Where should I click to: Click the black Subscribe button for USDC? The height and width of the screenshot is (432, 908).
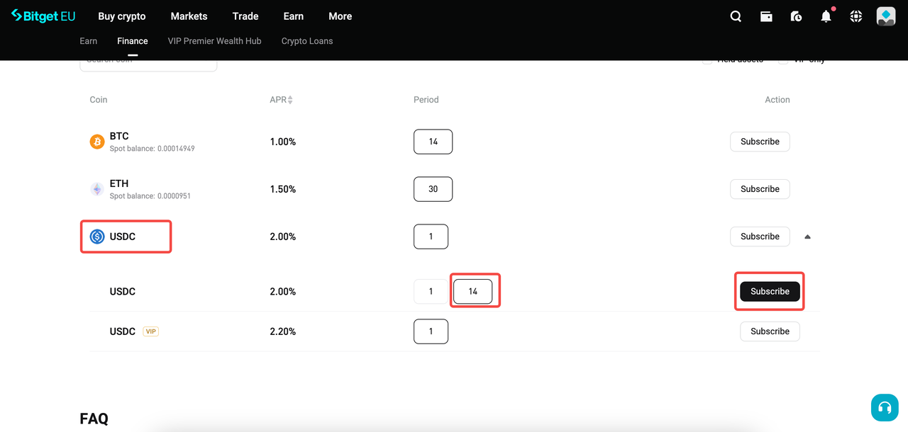pyautogui.click(x=770, y=292)
